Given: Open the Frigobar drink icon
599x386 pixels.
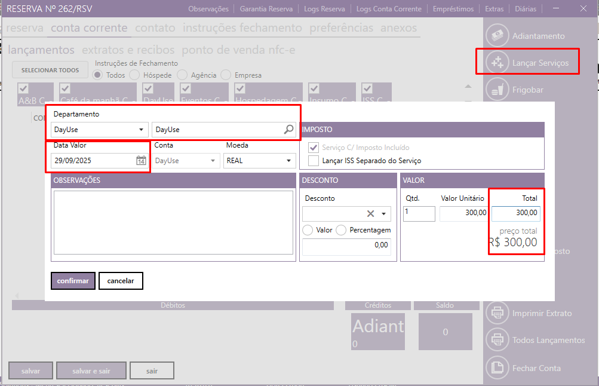Looking at the screenshot, I should pyautogui.click(x=496, y=90).
